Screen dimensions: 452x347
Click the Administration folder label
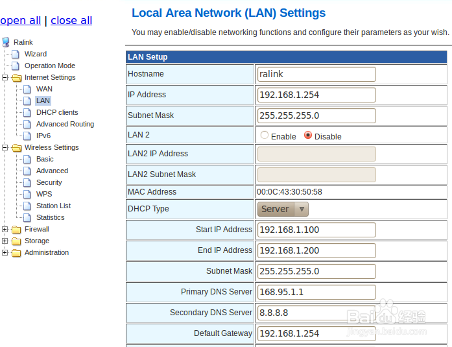point(47,252)
